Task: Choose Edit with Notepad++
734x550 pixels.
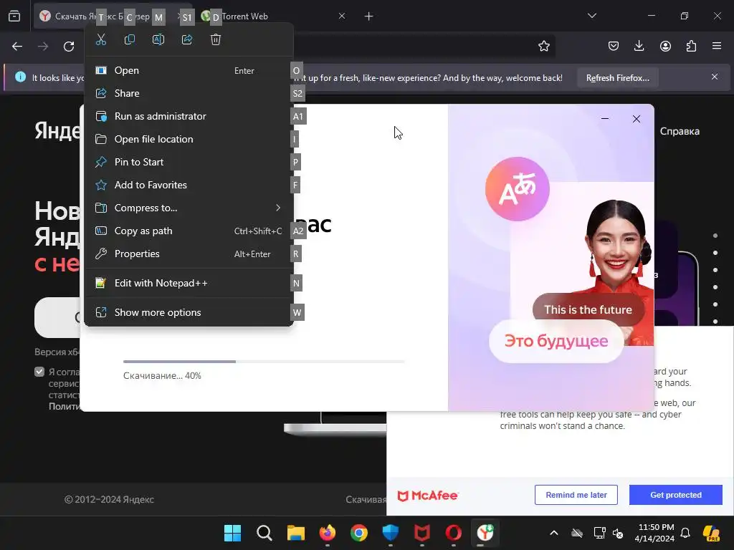Action: tap(189, 284)
